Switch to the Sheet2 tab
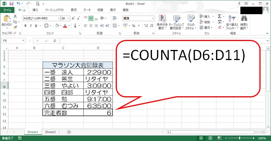This screenshot has height=141, width=271. click(x=50, y=132)
